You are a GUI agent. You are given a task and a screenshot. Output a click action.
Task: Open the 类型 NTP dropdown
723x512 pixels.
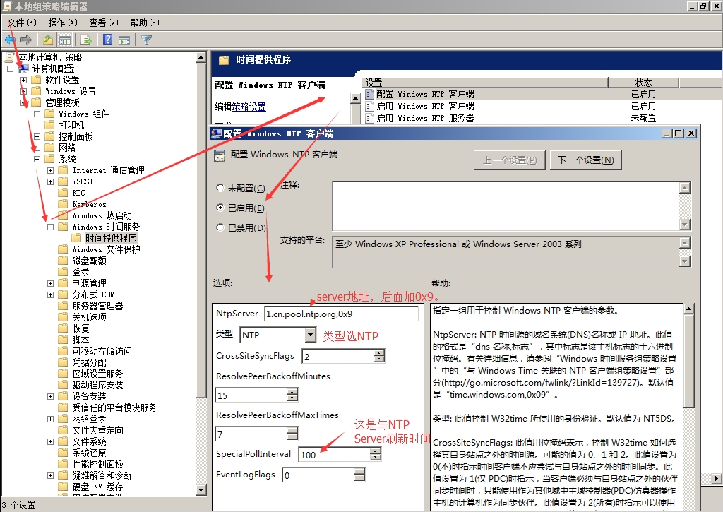click(311, 335)
